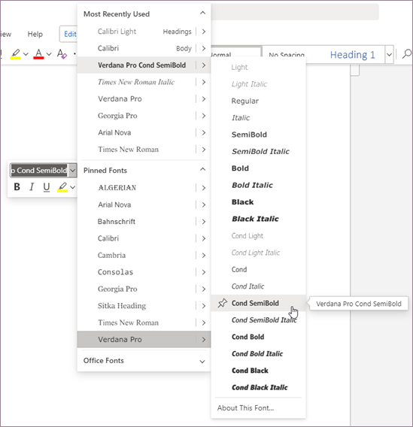Click the clear formatting icon
The image size is (413, 427).
pyautogui.click(x=62, y=53)
